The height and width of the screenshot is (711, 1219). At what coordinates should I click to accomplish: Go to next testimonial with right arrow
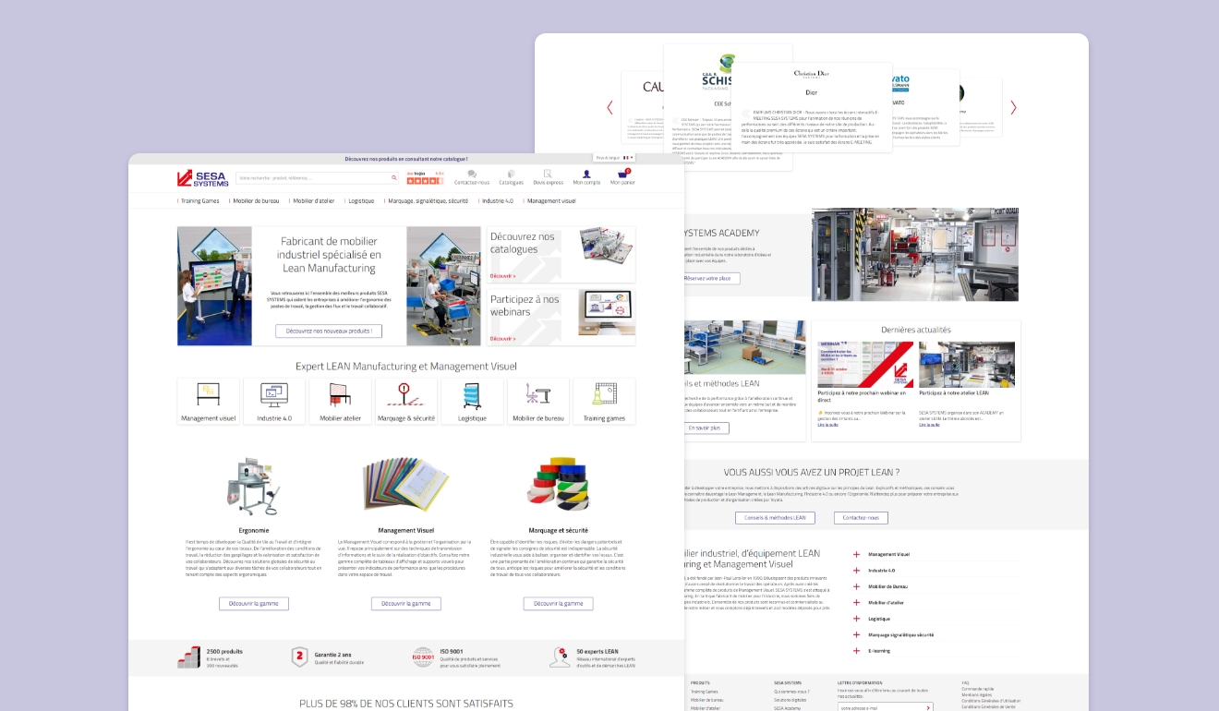(x=1013, y=107)
